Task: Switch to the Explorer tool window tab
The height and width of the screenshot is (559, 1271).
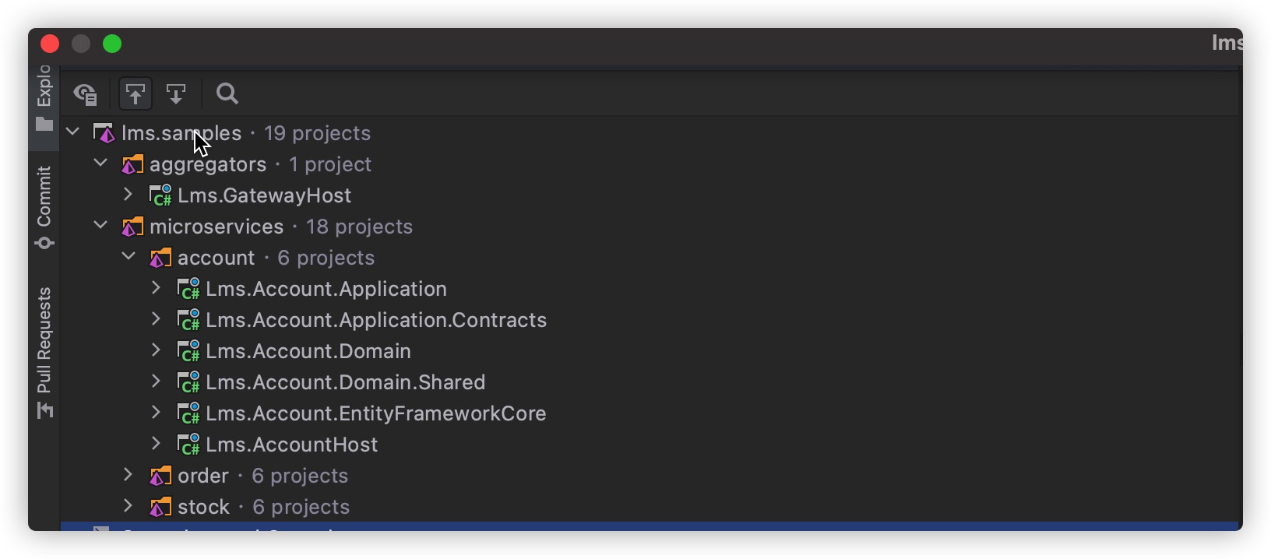Action: [x=44, y=97]
